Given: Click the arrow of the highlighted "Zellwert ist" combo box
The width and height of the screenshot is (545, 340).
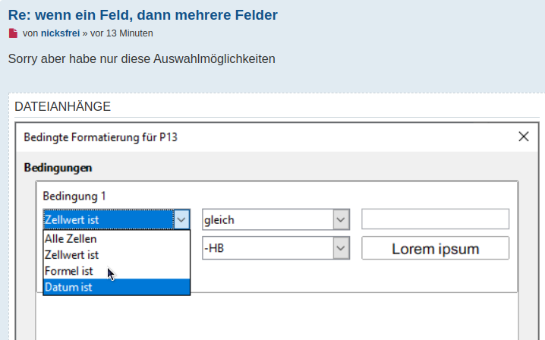Looking at the screenshot, I should click(182, 220).
